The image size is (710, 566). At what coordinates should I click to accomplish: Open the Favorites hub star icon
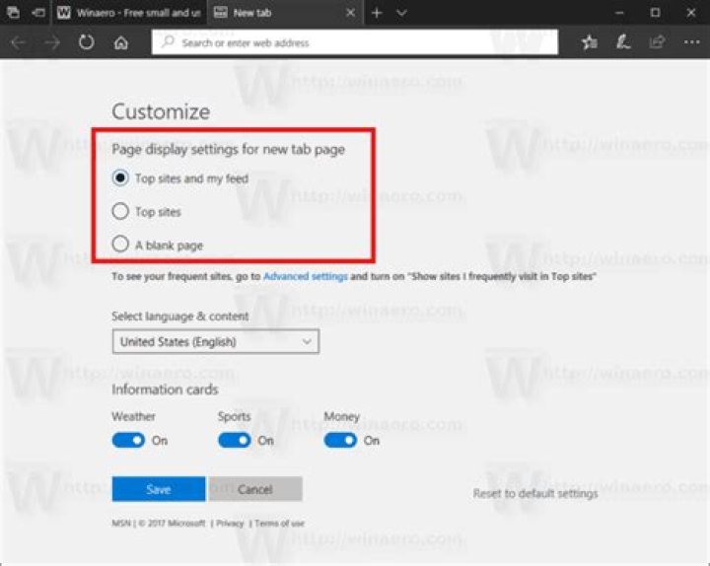coord(590,42)
